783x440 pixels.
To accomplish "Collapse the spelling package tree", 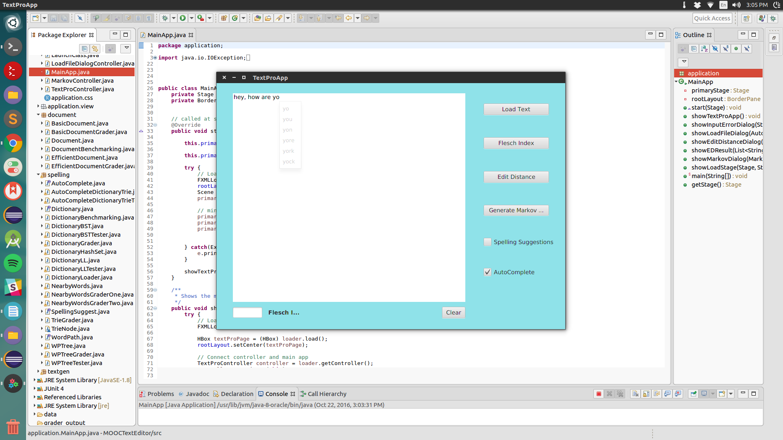I will pyautogui.click(x=38, y=175).
